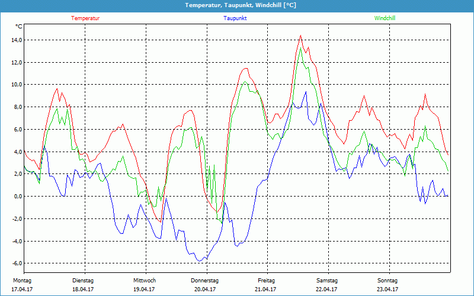
Task: Click the date 19.04.17
Action: click(x=144, y=289)
